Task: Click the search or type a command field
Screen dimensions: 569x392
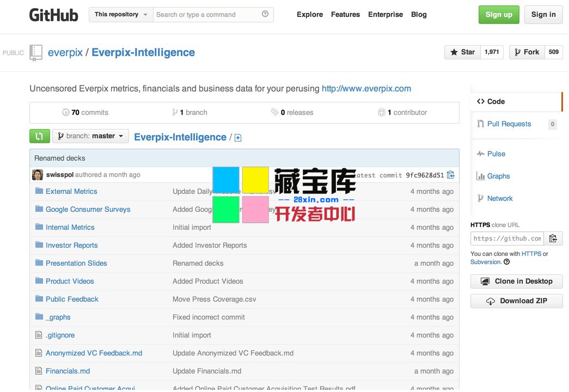Action: [207, 14]
